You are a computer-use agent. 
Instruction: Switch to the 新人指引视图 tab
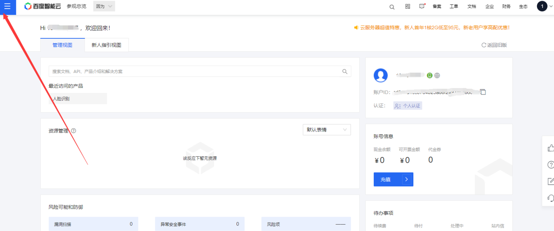[106, 45]
